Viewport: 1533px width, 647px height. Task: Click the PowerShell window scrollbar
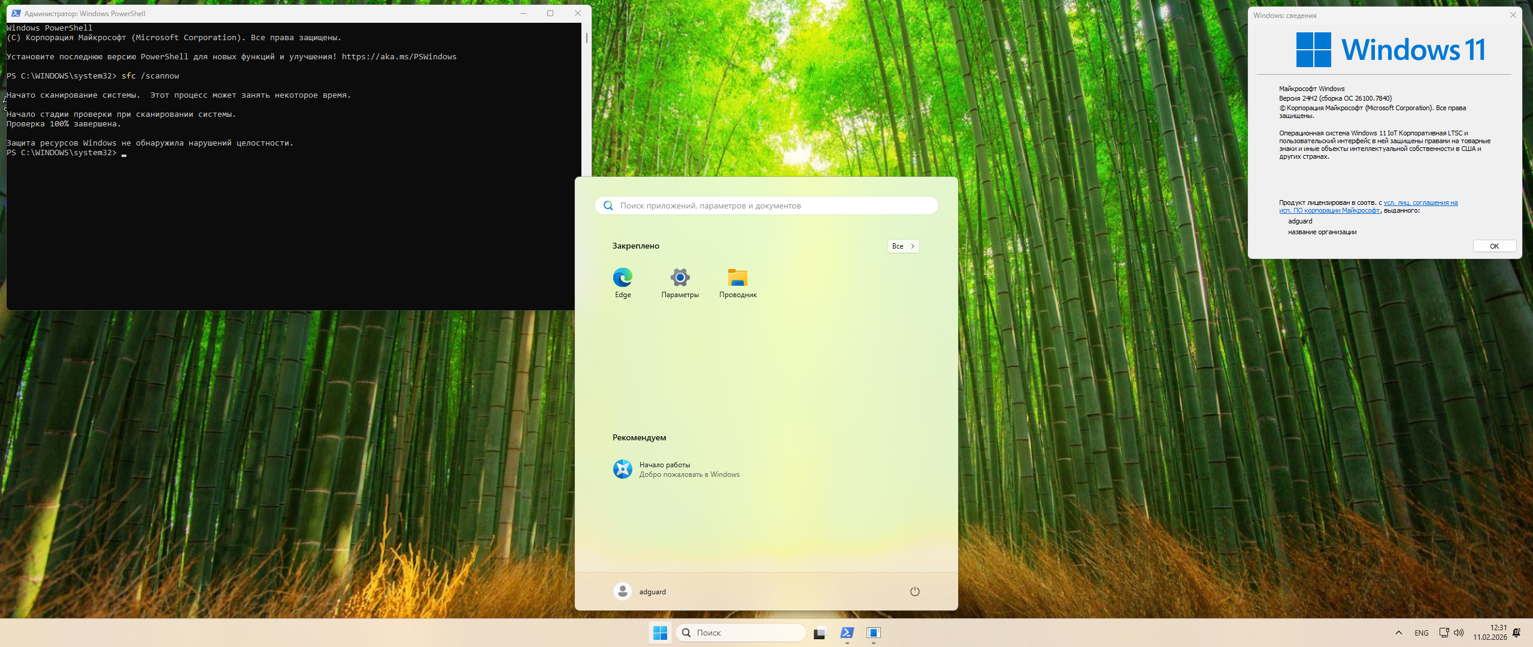[x=586, y=38]
